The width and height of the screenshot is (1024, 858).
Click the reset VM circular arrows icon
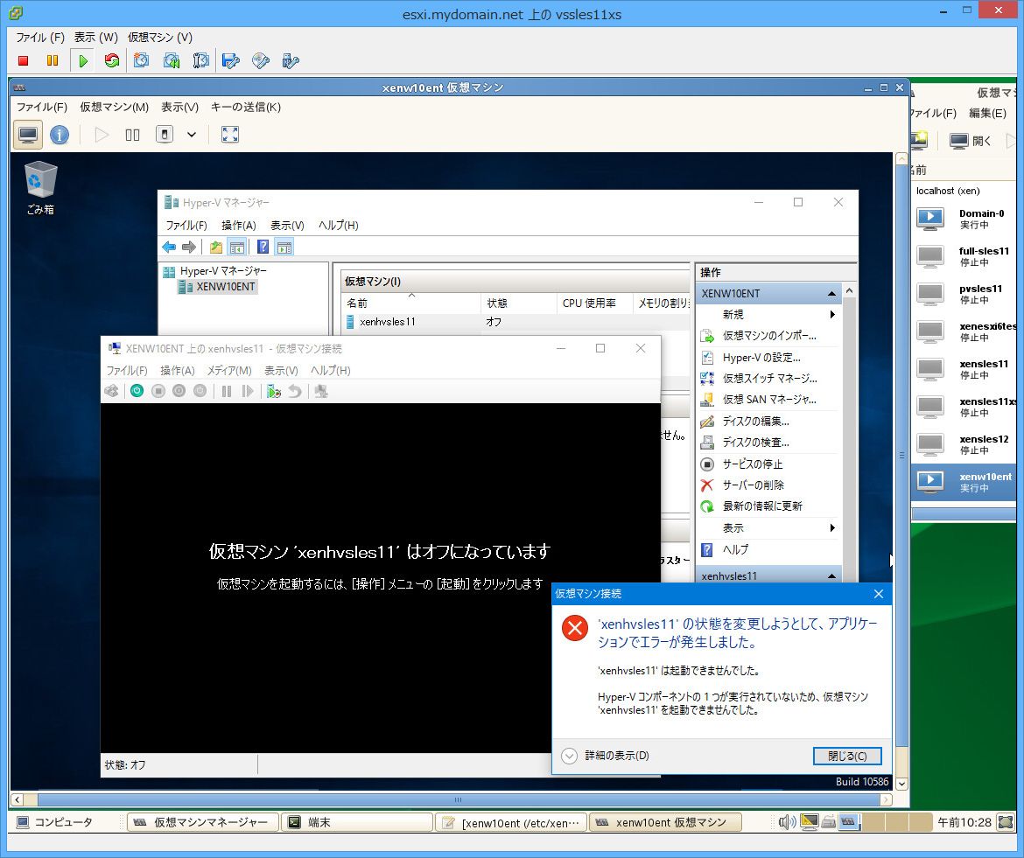[x=112, y=60]
